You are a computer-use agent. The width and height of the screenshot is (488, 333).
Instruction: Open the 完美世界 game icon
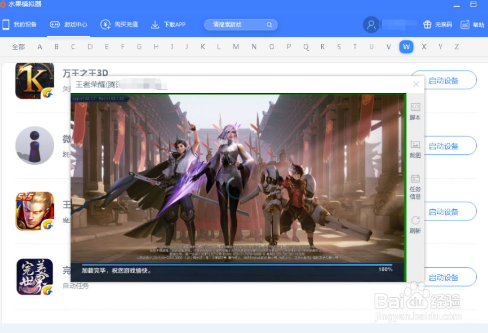point(35,277)
